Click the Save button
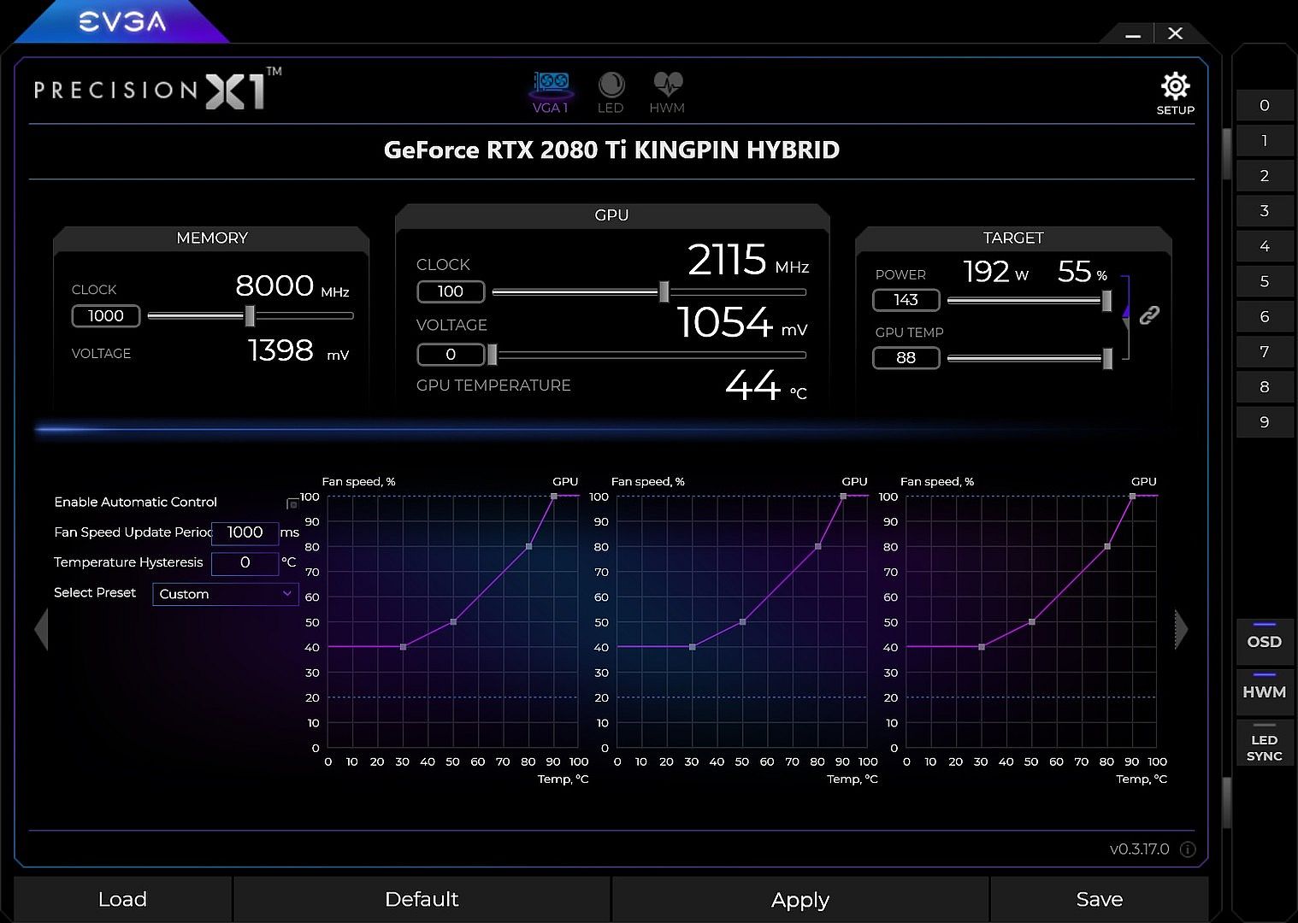1298x923 pixels. (x=1099, y=899)
